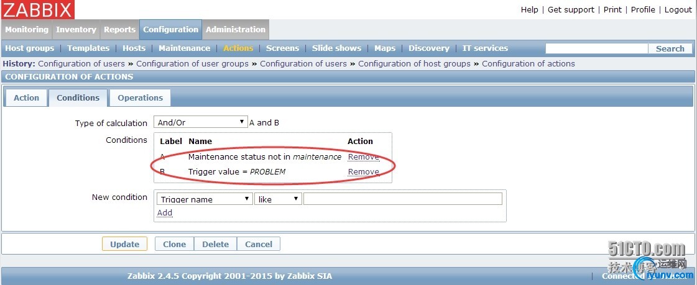This screenshot has width=697, height=285.
Task: Click 'Maintenance status not in maintenance' text
Action: tap(265, 156)
